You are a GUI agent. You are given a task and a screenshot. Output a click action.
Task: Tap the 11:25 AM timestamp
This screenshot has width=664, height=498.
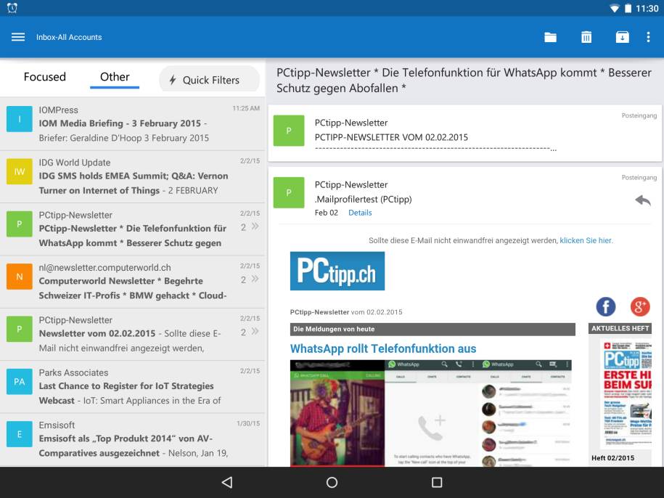pyautogui.click(x=246, y=108)
